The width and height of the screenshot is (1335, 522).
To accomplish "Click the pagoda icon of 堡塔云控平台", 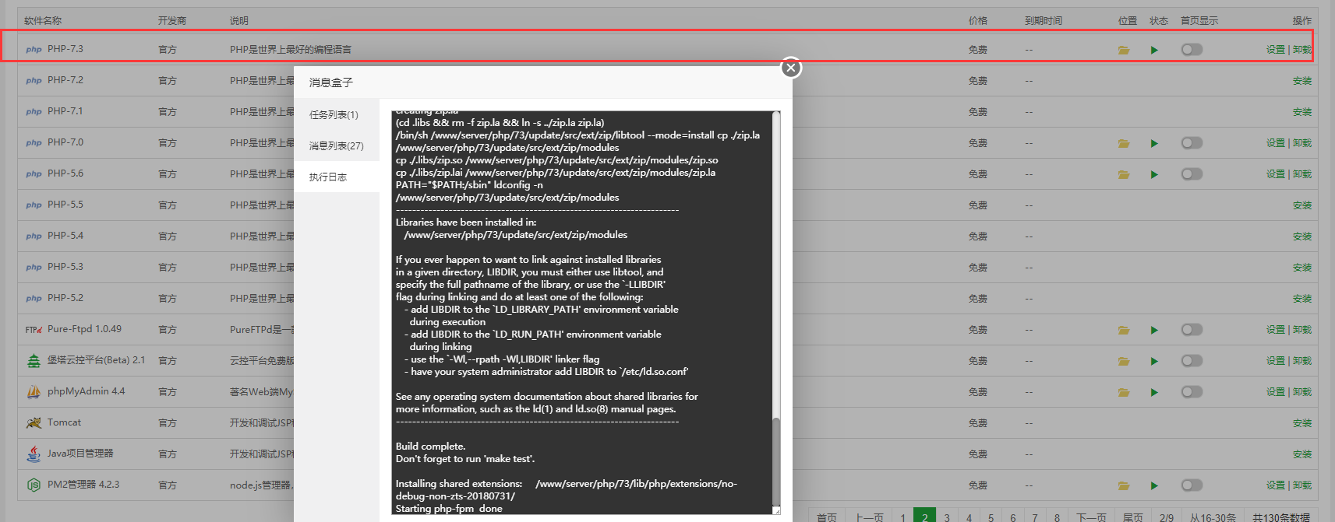I will click(x=34, y=360).
